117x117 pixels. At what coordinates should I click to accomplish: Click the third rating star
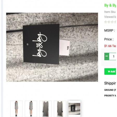[x=112, y=22]
